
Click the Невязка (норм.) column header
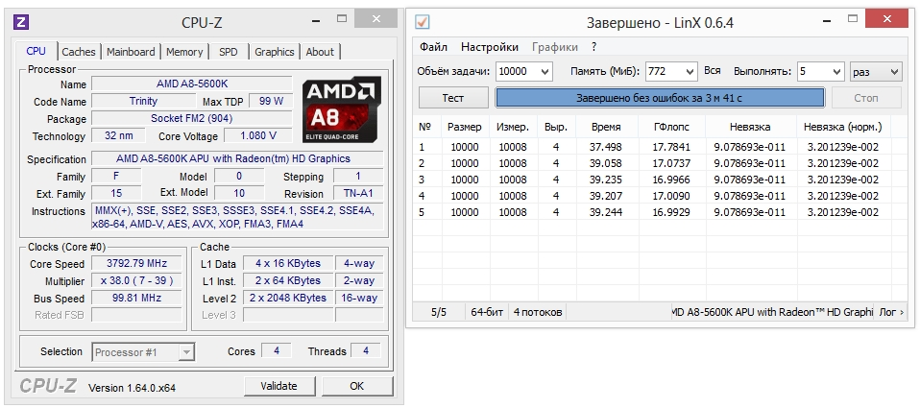click(842, 128)
